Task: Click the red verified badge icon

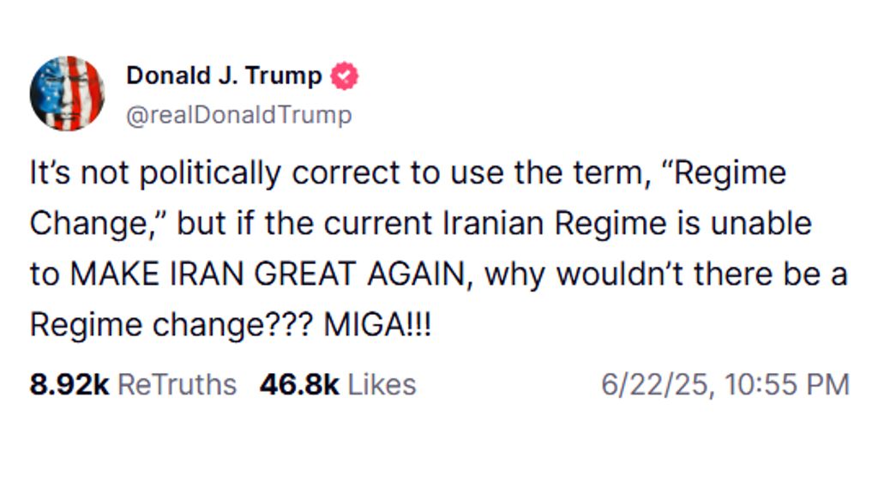Action: click(x=345, y=76)
